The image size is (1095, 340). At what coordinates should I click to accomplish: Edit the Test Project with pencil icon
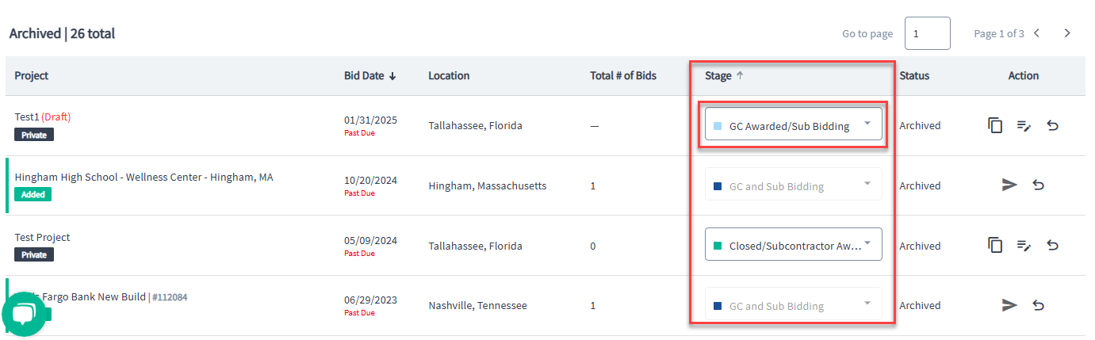pos(1024,246)
